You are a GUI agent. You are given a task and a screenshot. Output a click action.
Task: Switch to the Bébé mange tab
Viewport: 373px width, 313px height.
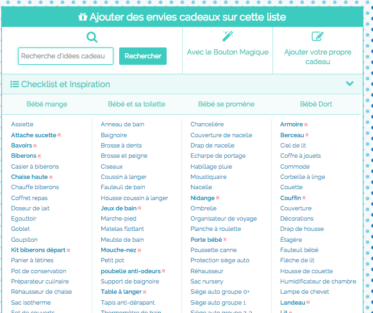[47, 104]
